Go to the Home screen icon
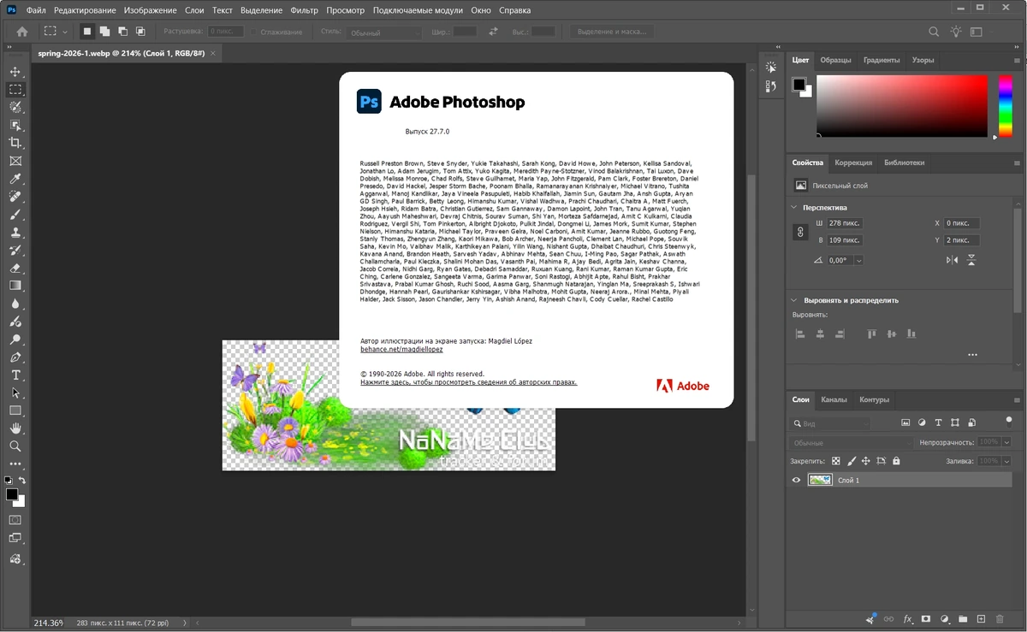The height and width of the screenshot is (632, 1027). [22, 32]
